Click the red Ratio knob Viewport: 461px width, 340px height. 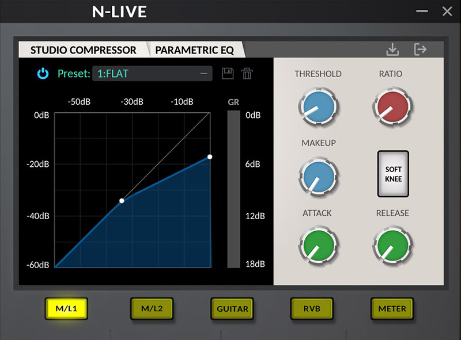393,106
